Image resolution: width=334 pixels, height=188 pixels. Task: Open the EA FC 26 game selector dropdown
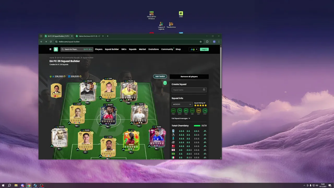[x=88, y=49]
